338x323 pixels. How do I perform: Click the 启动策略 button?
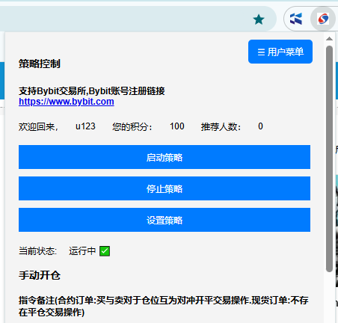pyautogui.click(x=165, y=157)
